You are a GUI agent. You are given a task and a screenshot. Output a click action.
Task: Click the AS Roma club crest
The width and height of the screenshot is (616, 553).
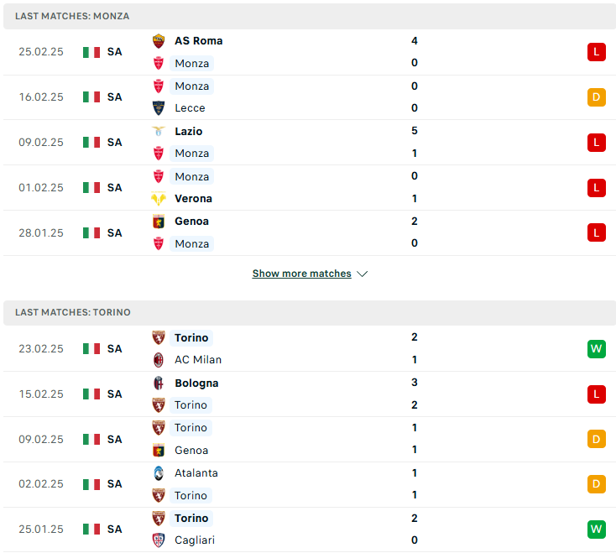159,41
